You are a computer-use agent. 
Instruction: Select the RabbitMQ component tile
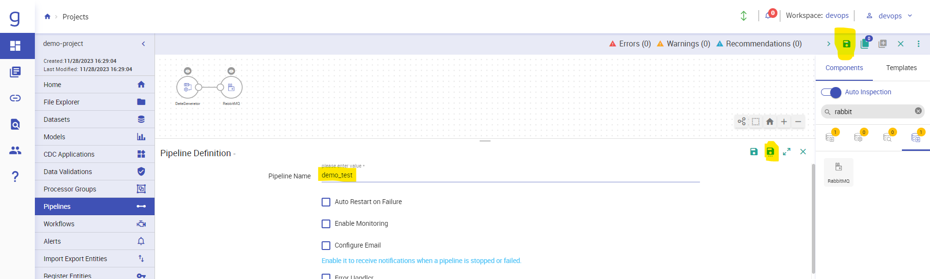click(x=838, y=172)
